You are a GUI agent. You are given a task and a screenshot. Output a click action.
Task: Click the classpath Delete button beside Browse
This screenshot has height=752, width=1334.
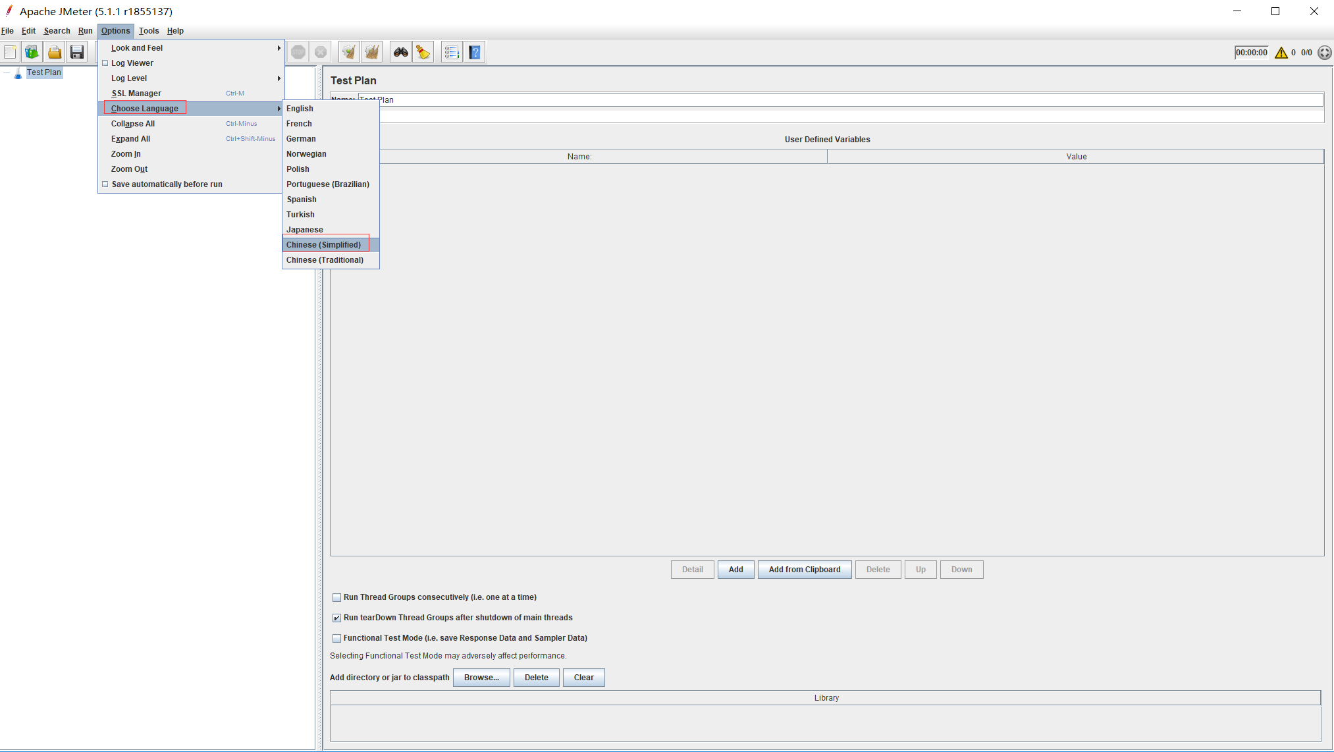pos(536,678)
